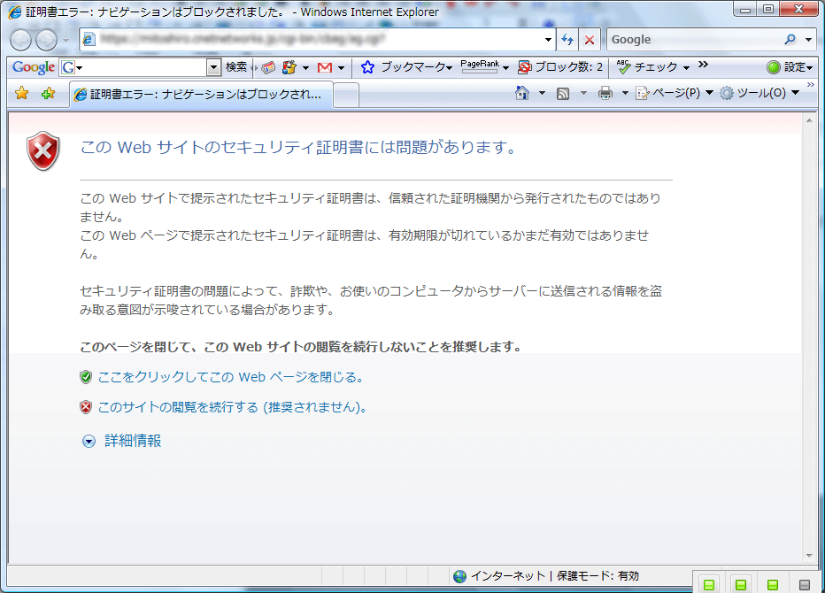The height and width of the screenshot is (593, 825).
Task: Click the Google search box in top right
Action: coord(692,40)
